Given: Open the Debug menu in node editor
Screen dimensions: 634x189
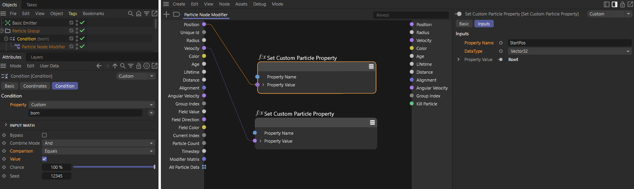Looking at the screenshot, I should click(260, 4).
